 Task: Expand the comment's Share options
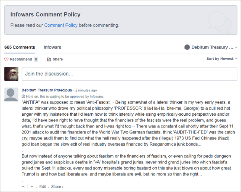coord(57,187)
